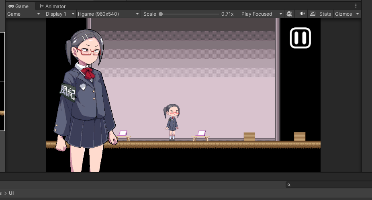Open the Display 1 dropdown
Image resolution: width=372 pixels, height=200 pixels.
[x=60, y=14]
